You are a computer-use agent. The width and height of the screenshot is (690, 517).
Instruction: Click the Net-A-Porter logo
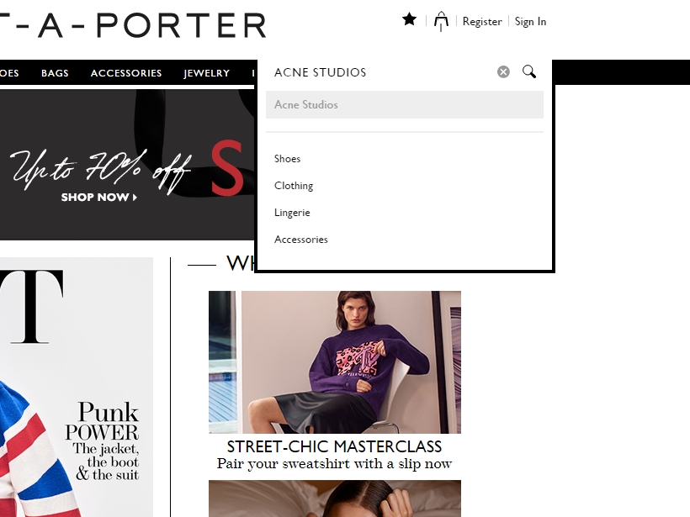click(133, 25)
